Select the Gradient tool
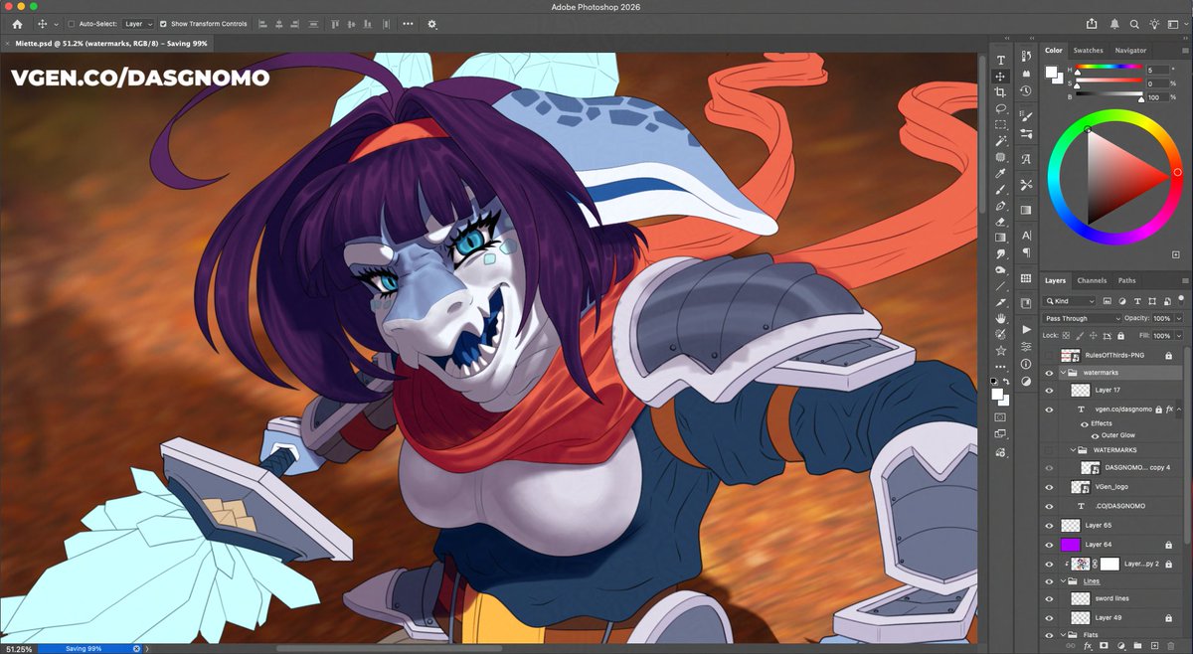This screenshot has width=1193, height=654. pos(1001,239)
